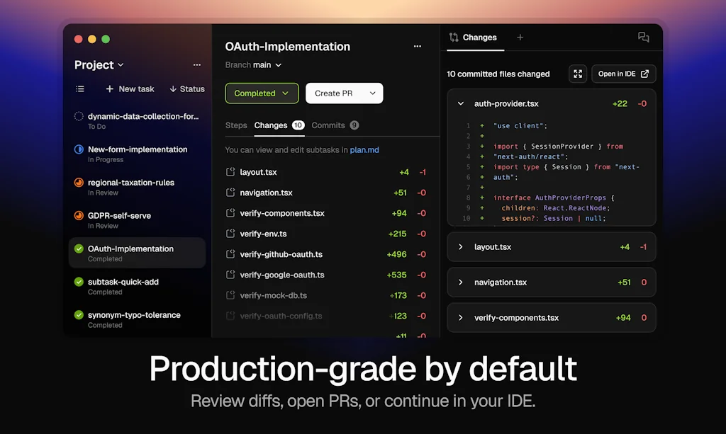Switch to the Steps tab
Screen dimensions: 726x434
[236, 125]
